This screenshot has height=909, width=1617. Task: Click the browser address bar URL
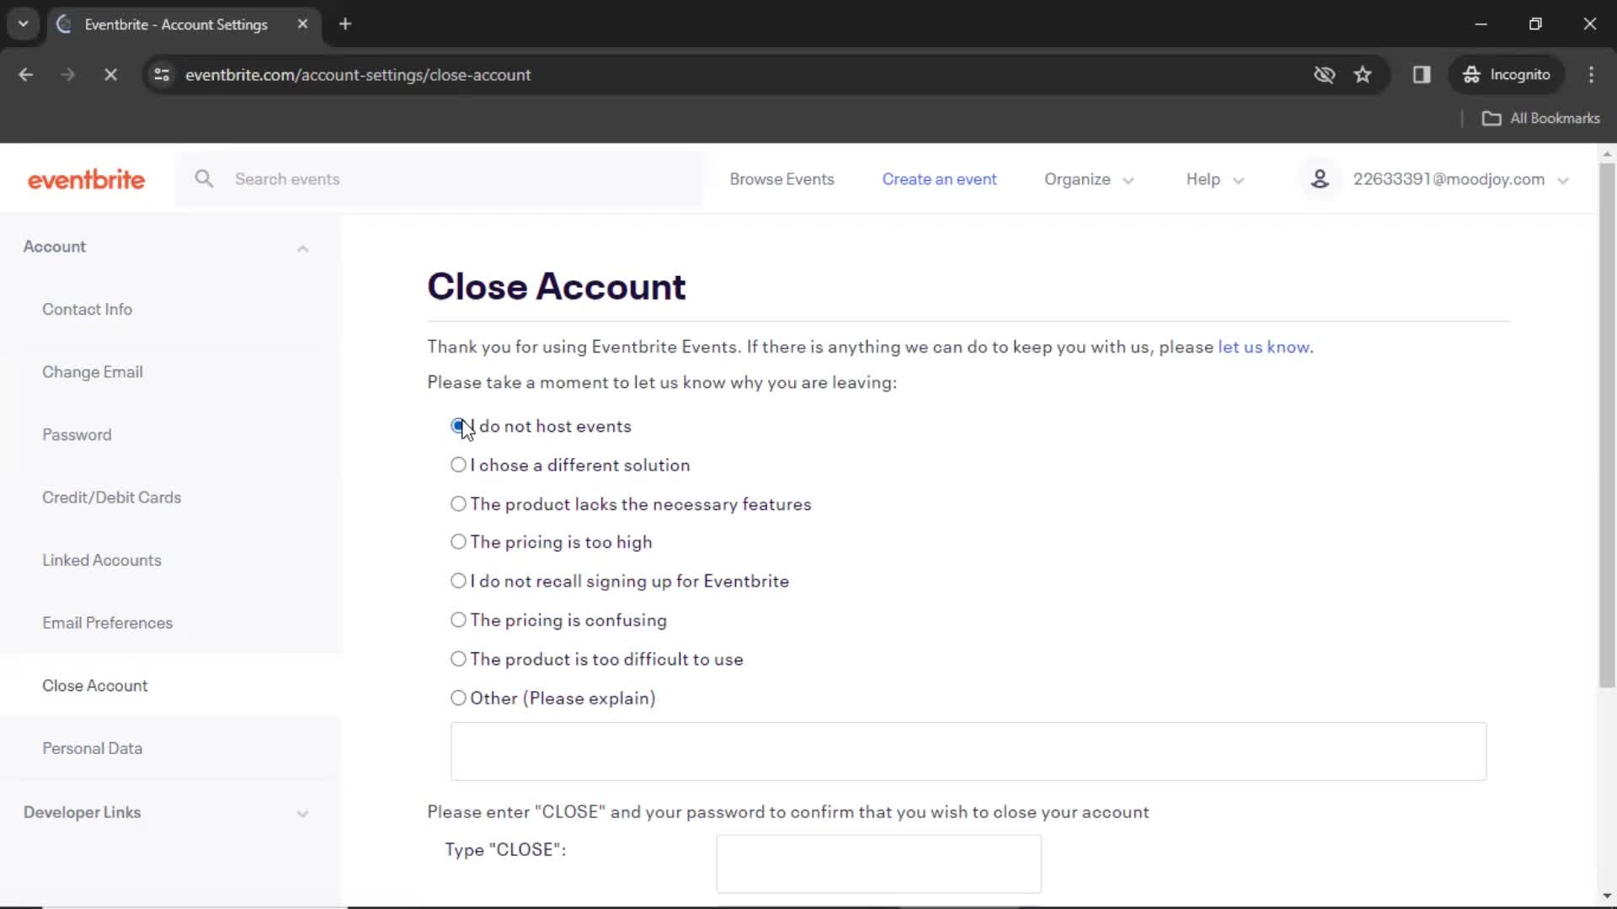358,74
